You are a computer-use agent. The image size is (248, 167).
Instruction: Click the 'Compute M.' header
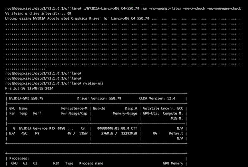[x=173, y=114]
